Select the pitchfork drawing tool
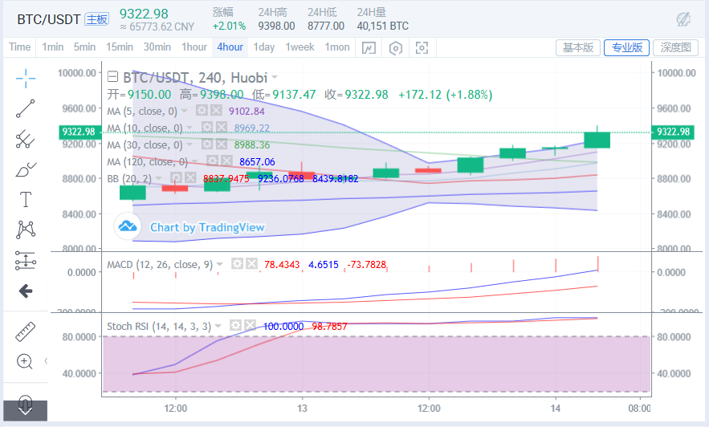Screen dimensions: 709x427 coord(26,139)
